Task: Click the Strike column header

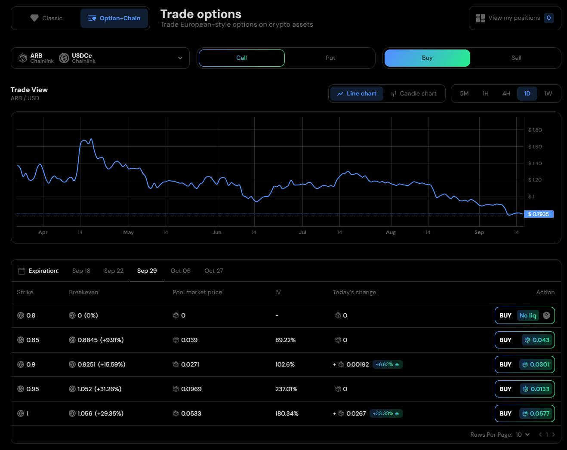Action: [25, 292]
